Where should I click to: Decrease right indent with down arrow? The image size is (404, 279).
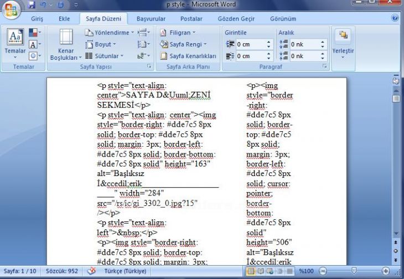point(269,59)
